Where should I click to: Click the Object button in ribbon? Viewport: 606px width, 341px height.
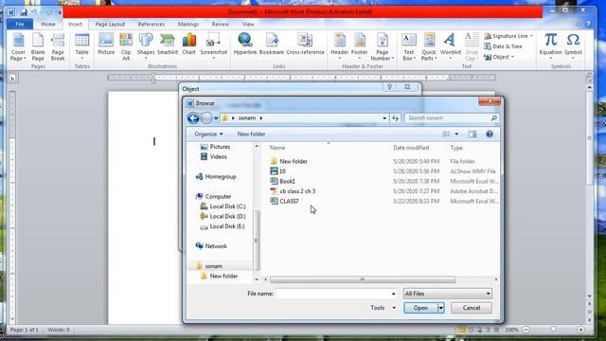(x=499, y=57)
